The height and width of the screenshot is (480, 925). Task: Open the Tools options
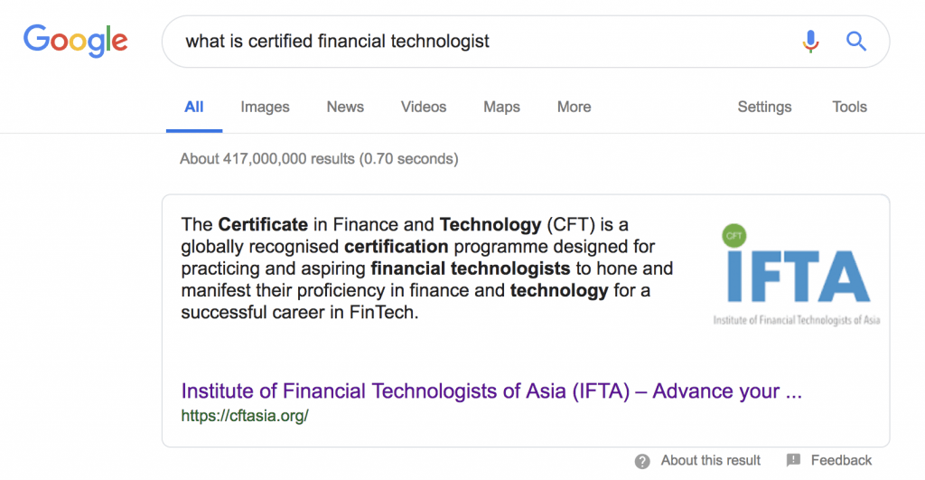point(849,107)
